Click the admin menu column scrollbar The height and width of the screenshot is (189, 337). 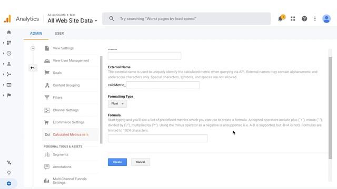[x=101, y=100]
